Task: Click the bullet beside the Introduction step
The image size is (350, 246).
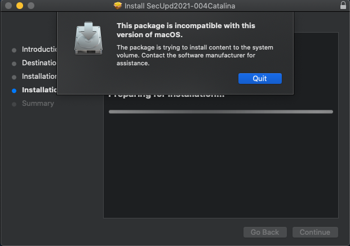Action: [x=14, y=50]
